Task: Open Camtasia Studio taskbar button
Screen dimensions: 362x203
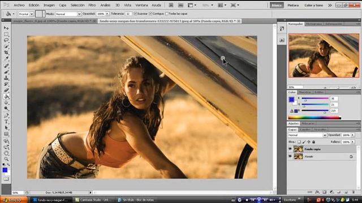Action: pos(93,200)
